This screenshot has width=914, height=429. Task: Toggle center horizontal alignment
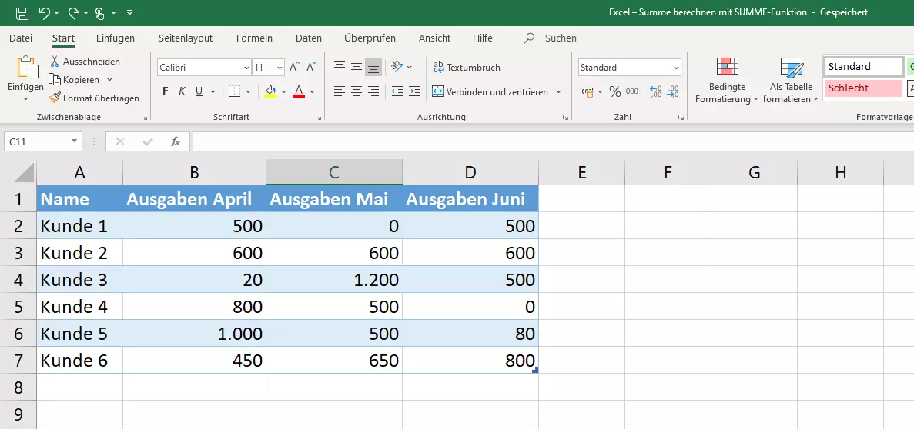[357, 91]
